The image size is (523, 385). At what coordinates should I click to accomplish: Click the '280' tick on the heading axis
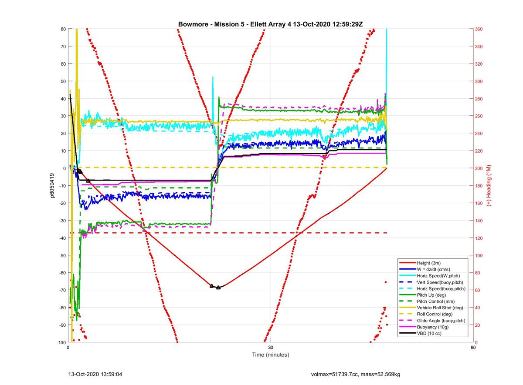479,99
